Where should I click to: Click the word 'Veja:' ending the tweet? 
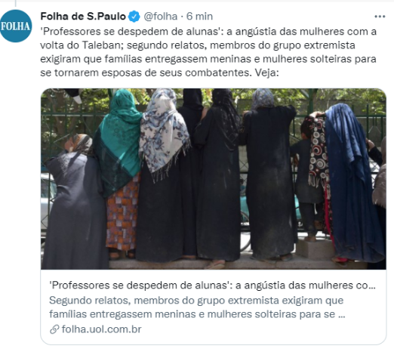[x=267, y=73]
